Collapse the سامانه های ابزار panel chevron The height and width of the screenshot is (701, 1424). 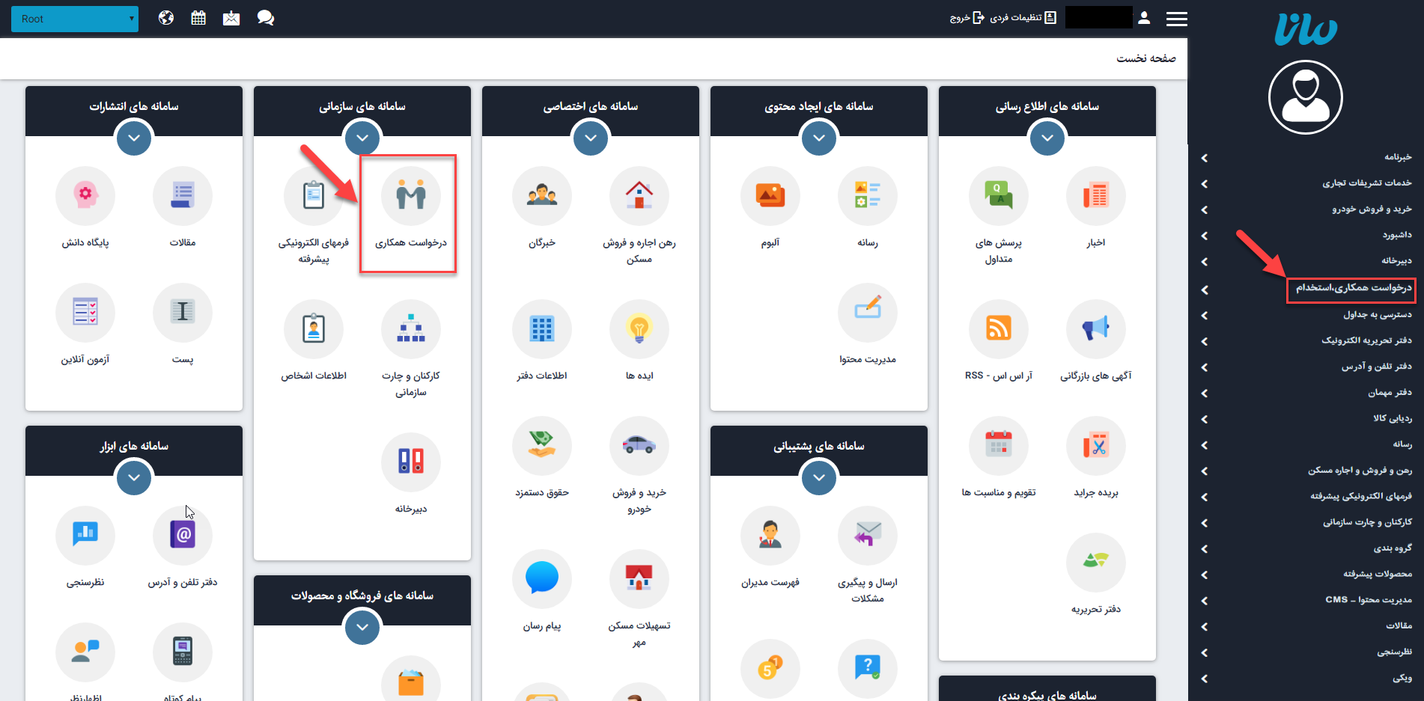coord(133,477)
